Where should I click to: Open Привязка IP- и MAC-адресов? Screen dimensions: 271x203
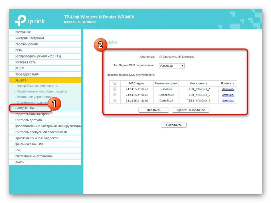[x=45, y=138]
